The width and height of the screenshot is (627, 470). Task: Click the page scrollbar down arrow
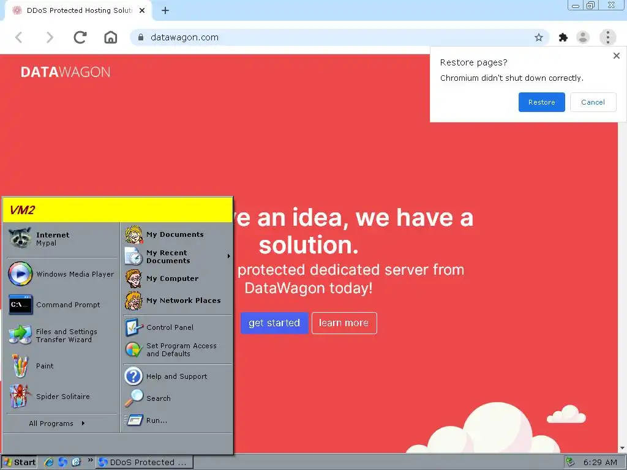(622, 449)
